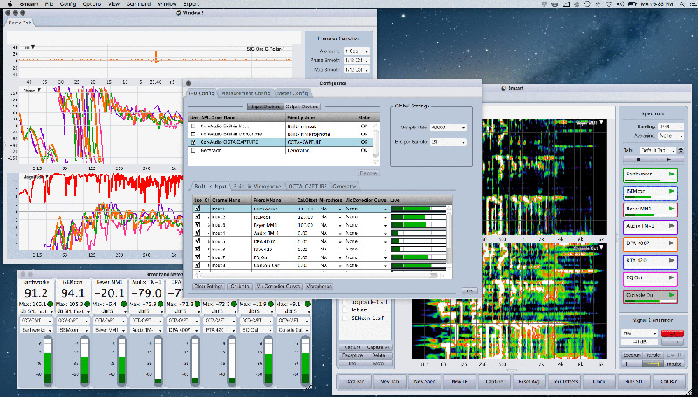Enable the CoreAudio Built-in Input device checkbox
This screenshot has width=698, height=397.
(x=193, y=127)
